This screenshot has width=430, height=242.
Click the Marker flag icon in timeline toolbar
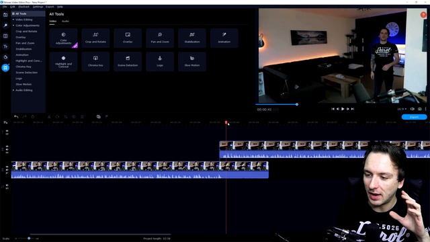point(106,117)
